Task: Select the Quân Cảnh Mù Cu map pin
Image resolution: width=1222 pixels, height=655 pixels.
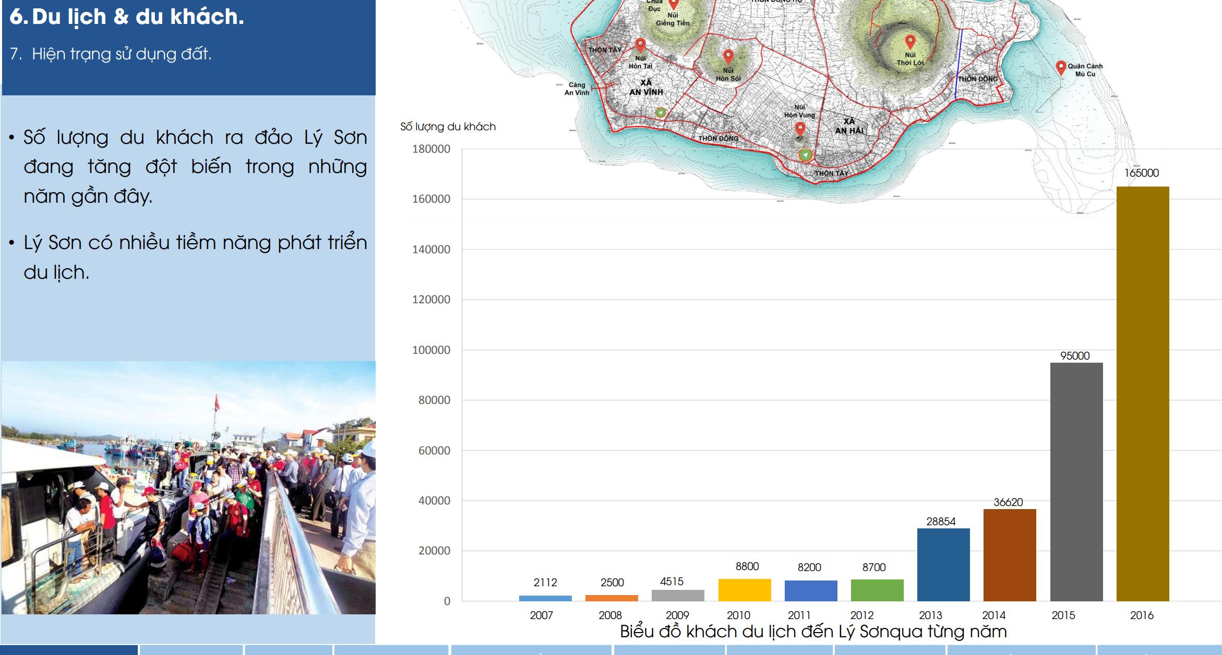Action: 1060,67
